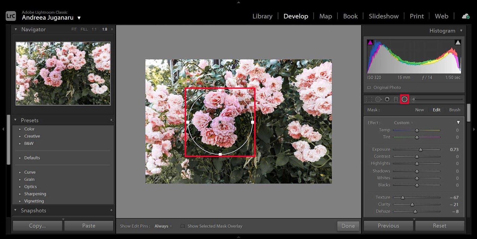Set Navigator zoom to FILL
477x239 pixels.
point(84,29)
